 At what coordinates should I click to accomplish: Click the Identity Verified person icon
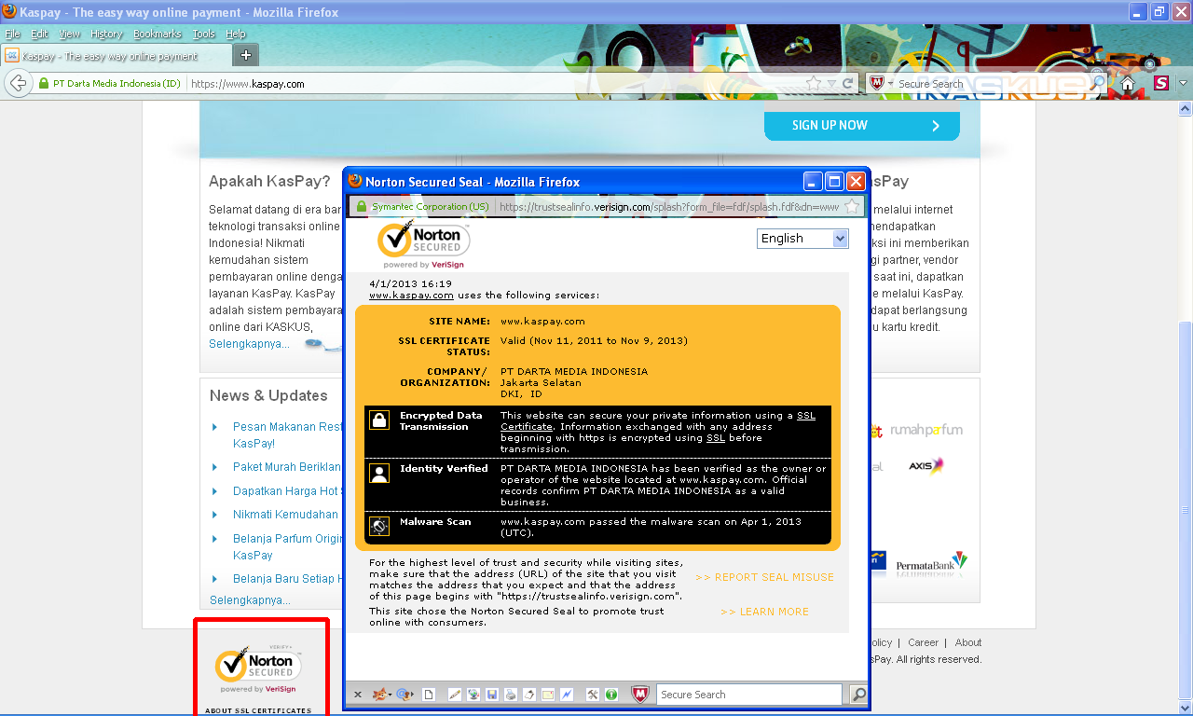click(378, 473)
